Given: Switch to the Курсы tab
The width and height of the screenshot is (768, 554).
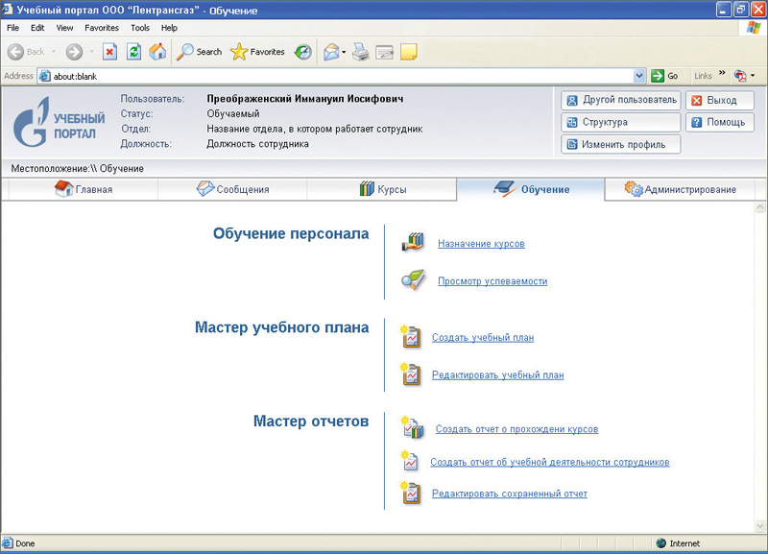Looking at the screenshot, I should (x=382, y=189).
